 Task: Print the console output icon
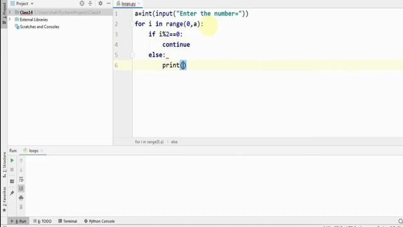21,197
